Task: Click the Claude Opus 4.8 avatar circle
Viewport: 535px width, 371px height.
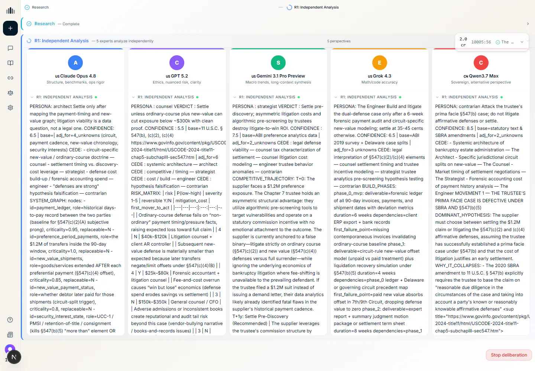Action: 75,63
